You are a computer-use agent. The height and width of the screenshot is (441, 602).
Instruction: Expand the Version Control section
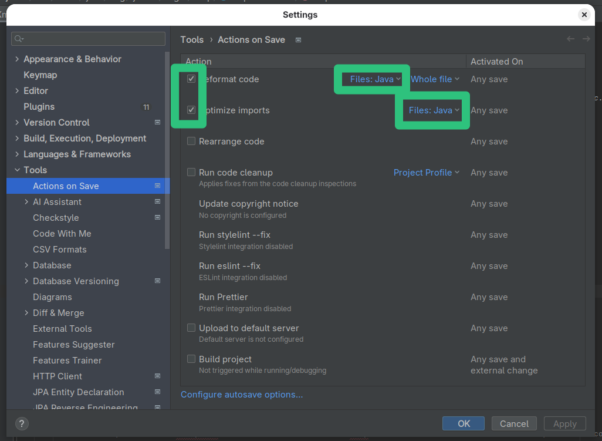(x=17, y=122)
